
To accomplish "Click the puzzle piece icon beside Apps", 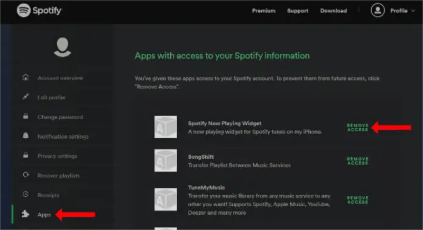I will pyautogui.click(x=25, y=214).
